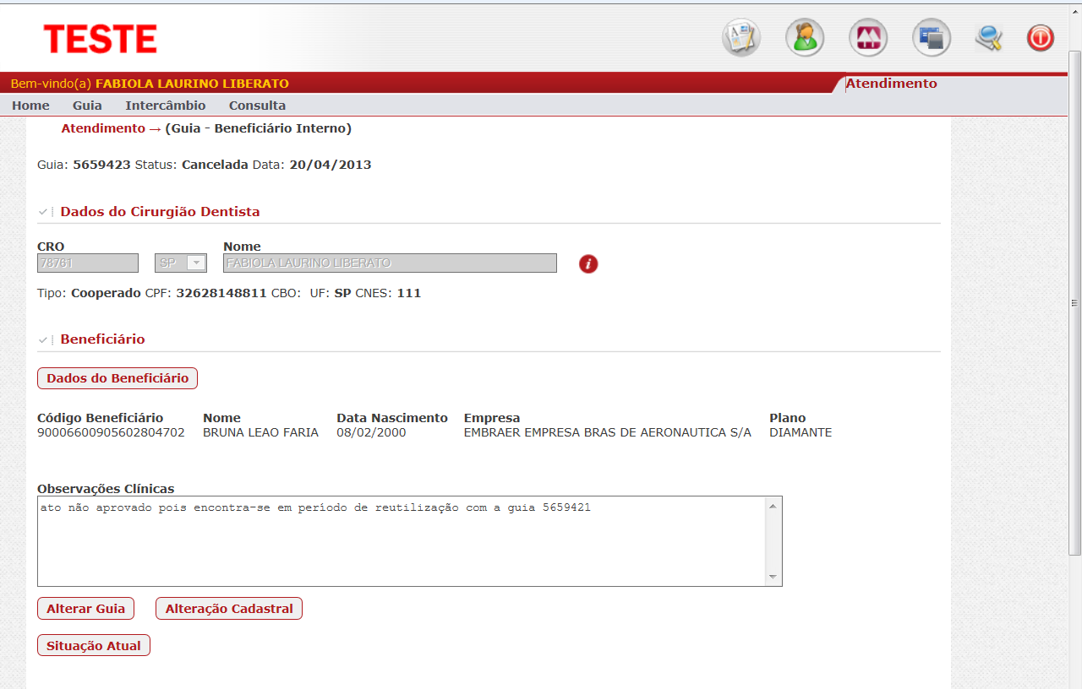
Task: Click the Plano column header
Action: [788, 418]
